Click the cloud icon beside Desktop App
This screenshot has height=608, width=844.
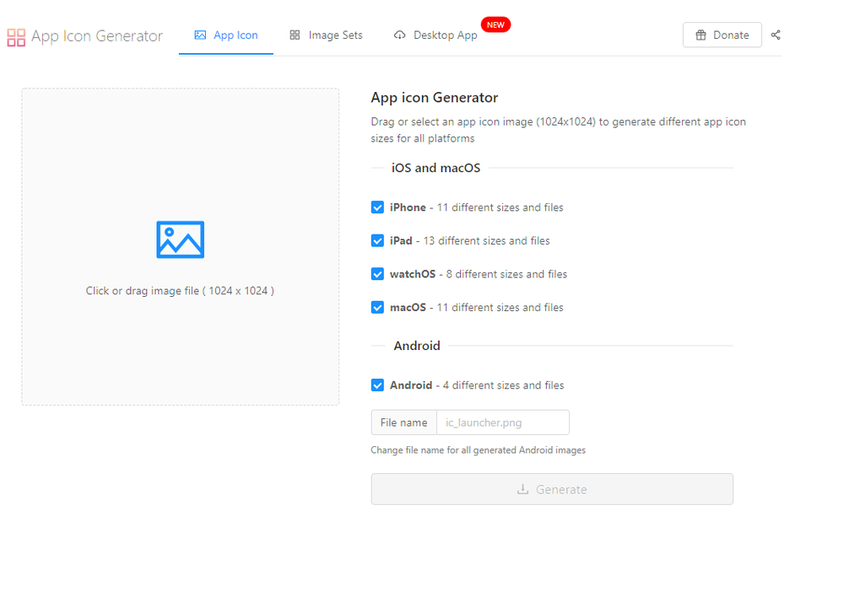(x=399, y=35)
